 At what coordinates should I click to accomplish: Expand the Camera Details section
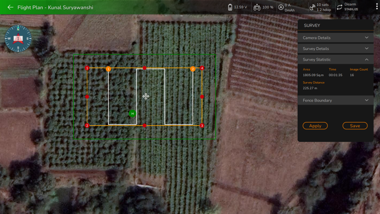pyautogui.click(x=335, y=38)
